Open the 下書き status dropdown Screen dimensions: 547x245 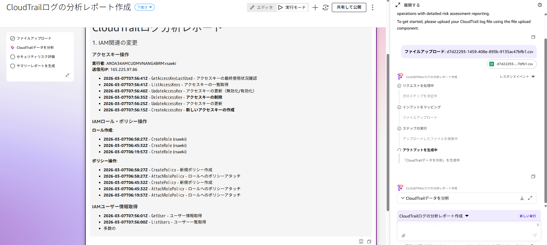[145, 7]
